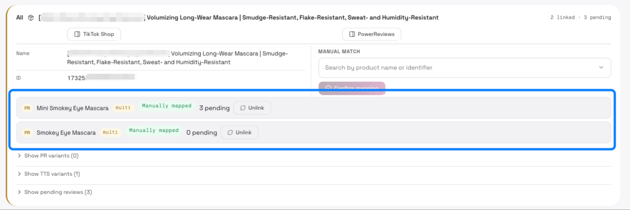
Task: Unlink the Smokey Eye Mascara row with 0 pending
Action: coord(239,133)
